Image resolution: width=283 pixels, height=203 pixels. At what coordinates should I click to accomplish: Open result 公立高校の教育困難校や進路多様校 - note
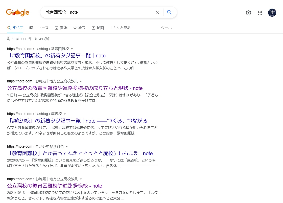click(x=55, y=186)
